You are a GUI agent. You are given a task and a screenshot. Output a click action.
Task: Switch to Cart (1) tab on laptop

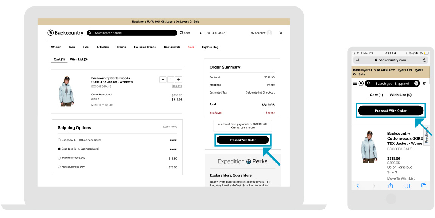(x=59, y=60)
